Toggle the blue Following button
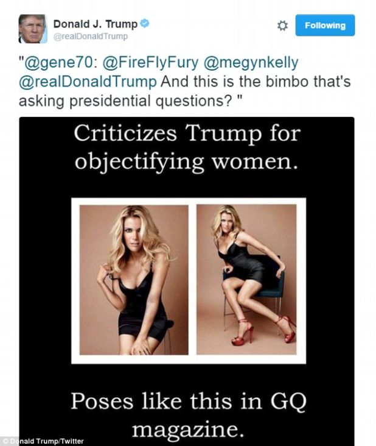 325,26
